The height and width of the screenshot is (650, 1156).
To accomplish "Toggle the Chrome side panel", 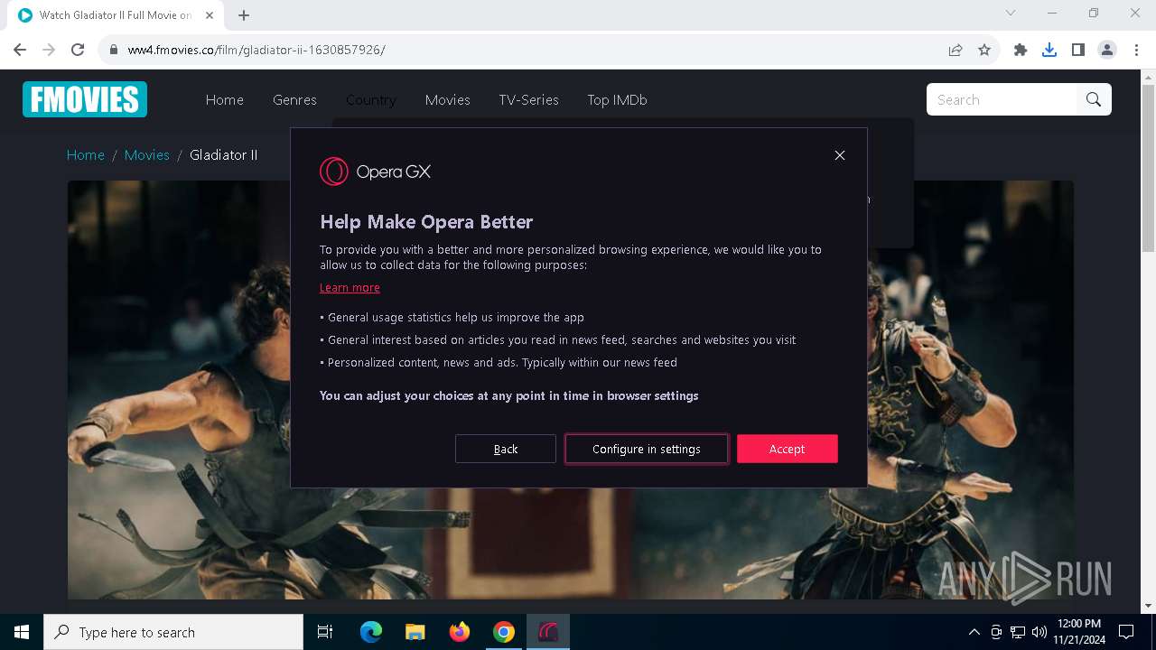I will [1078, 50].
